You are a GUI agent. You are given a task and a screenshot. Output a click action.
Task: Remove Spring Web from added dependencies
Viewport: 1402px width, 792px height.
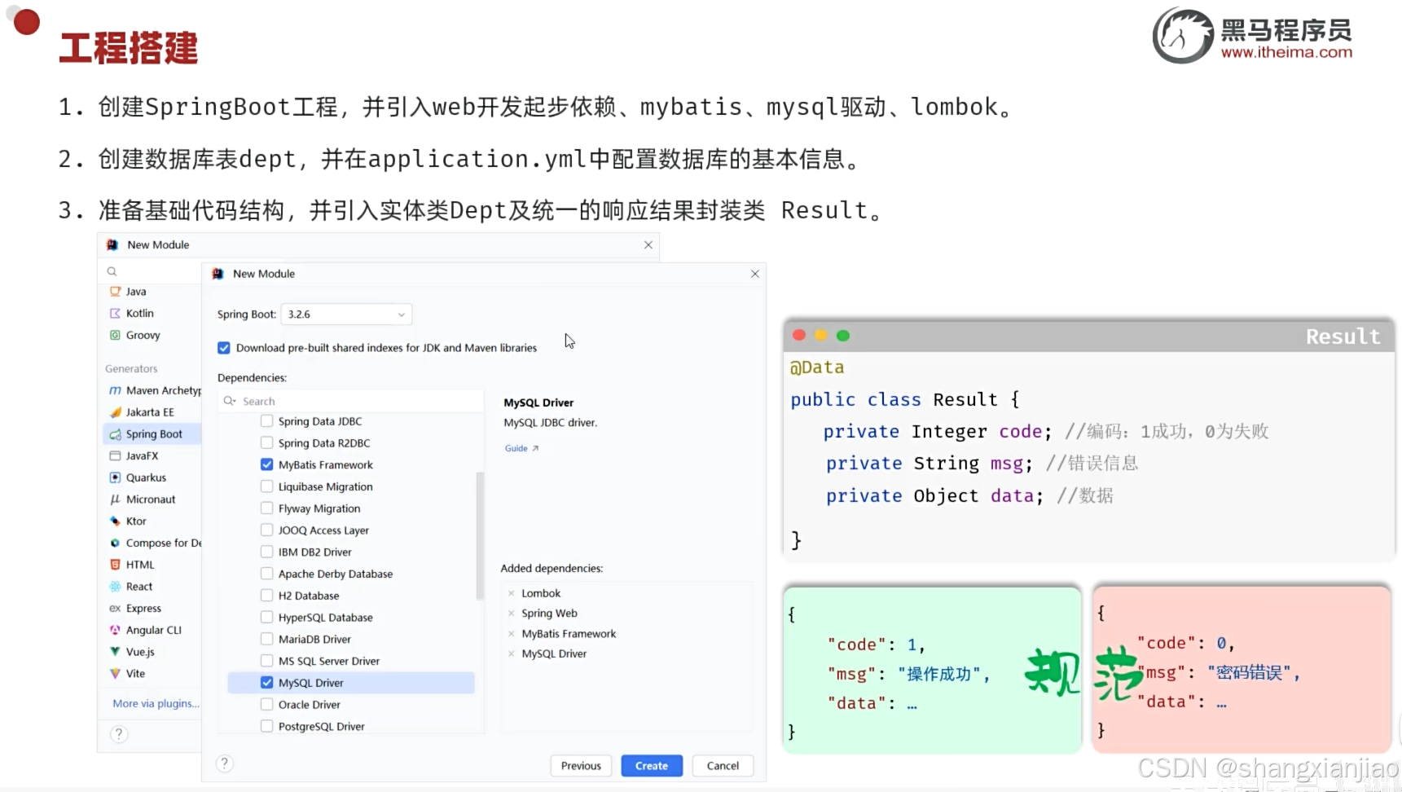point(512,614)
